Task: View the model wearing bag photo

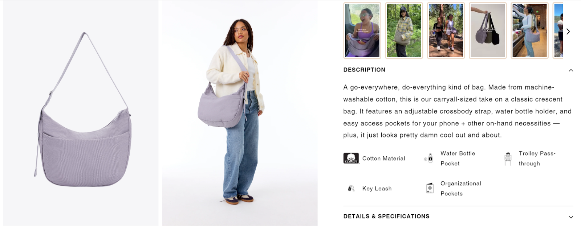Action: pyautogui.click(x=240, y=113)
